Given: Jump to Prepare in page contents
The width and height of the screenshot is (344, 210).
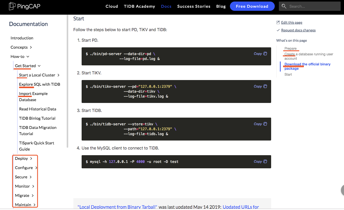Looking at the screenshot, I should pyautogui.click(x=290, y=48).
